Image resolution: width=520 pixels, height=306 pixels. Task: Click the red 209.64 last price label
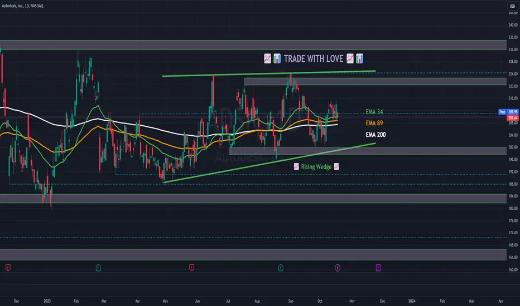click(512, 118)
